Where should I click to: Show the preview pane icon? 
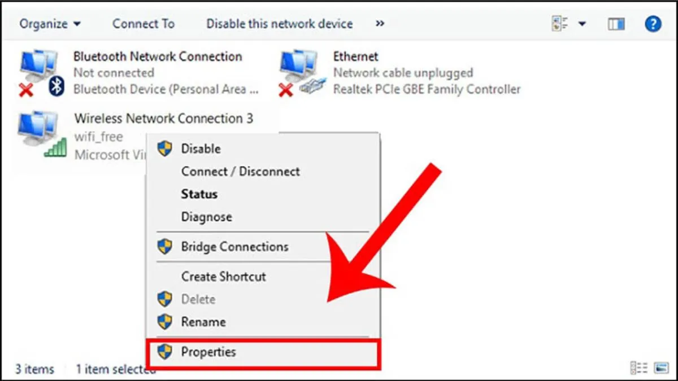point(616,24)
